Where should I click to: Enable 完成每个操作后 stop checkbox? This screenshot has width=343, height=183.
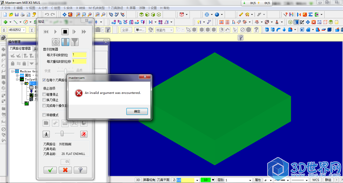pos(44,106)
